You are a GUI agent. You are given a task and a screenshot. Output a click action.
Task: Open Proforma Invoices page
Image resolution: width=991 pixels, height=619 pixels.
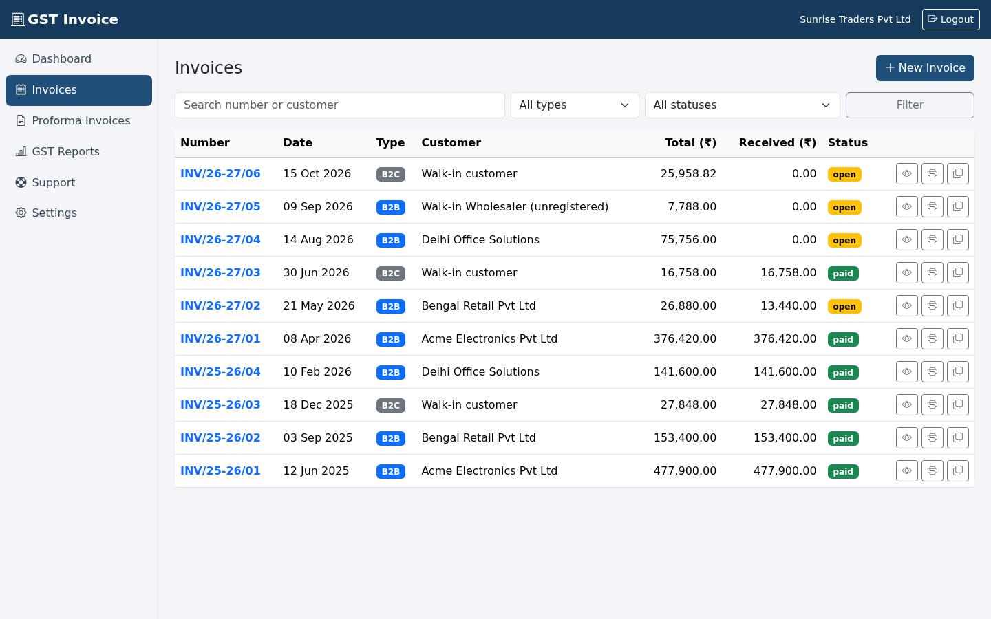78,121
